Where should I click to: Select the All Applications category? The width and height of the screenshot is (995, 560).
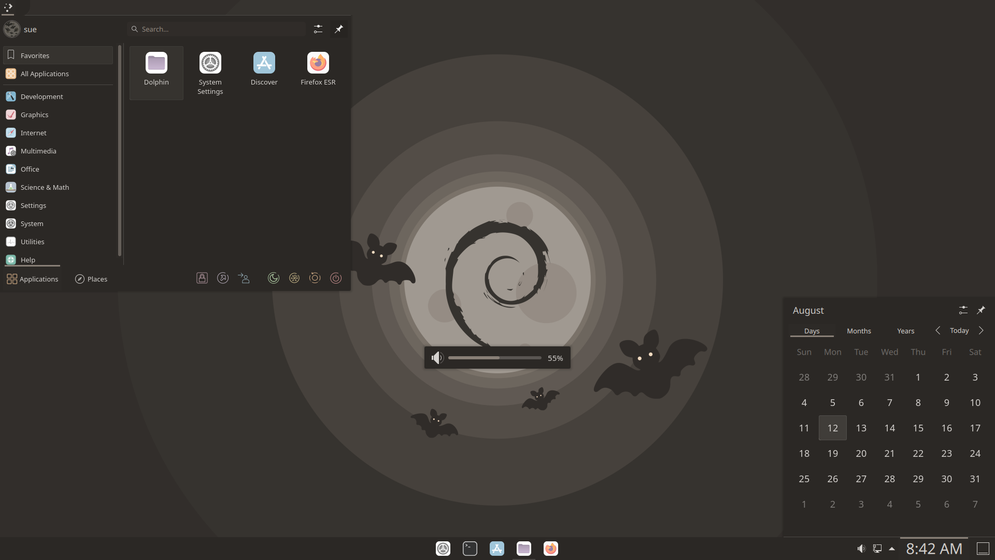pyautogui.click(x=58, y=74)
